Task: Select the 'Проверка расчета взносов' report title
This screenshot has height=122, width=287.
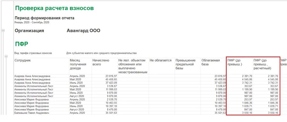Action: click(54, 8)
